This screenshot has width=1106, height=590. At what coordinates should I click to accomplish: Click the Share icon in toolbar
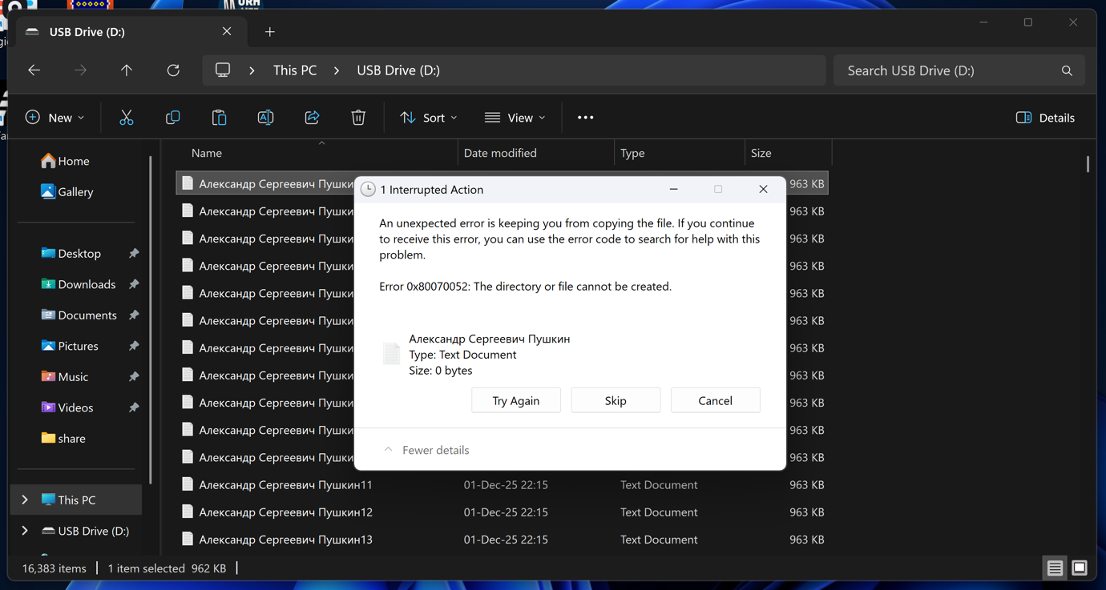click(x=312, y=118)
